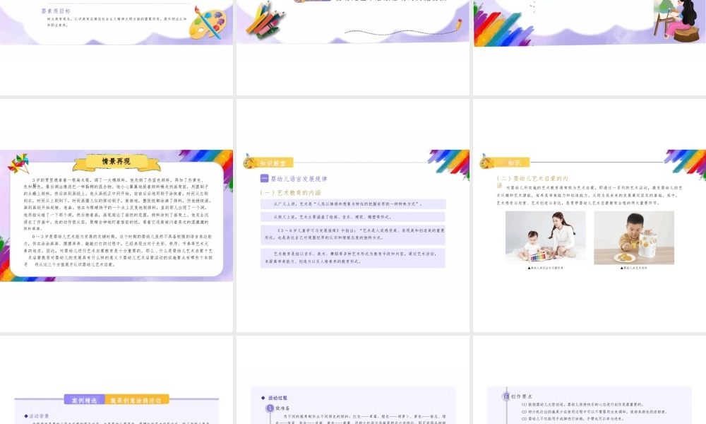
Task: Click the colored pencils illustration
Action: (265, 18)
